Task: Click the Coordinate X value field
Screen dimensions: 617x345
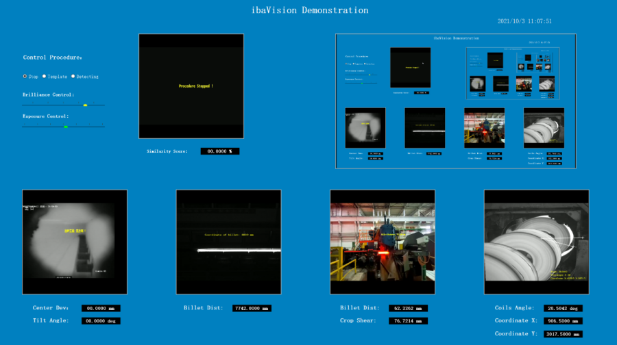Action: click(x=563, y=320)
